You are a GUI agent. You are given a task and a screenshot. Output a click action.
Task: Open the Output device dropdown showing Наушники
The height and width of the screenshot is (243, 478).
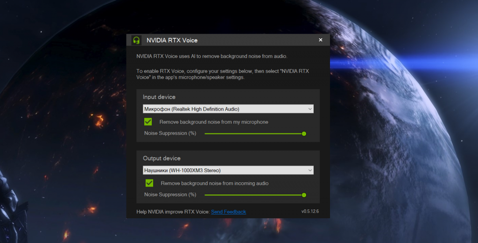(224, 170)
